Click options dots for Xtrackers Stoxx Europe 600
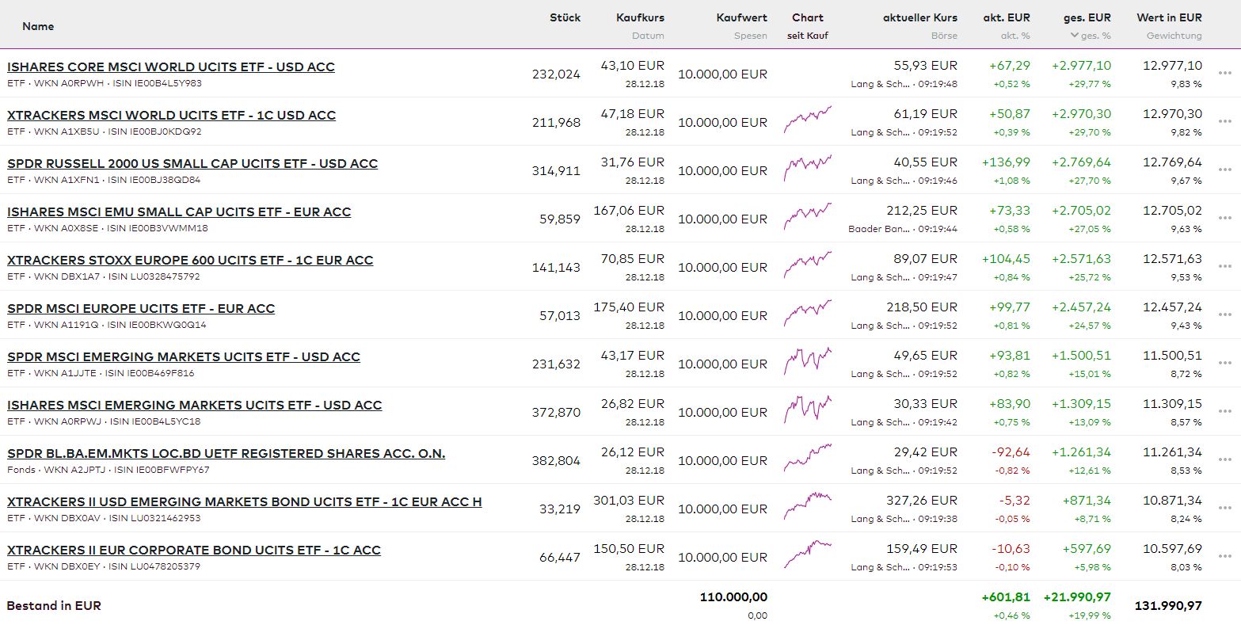This screenshot has height=625, width=1241. point(1225,267)
